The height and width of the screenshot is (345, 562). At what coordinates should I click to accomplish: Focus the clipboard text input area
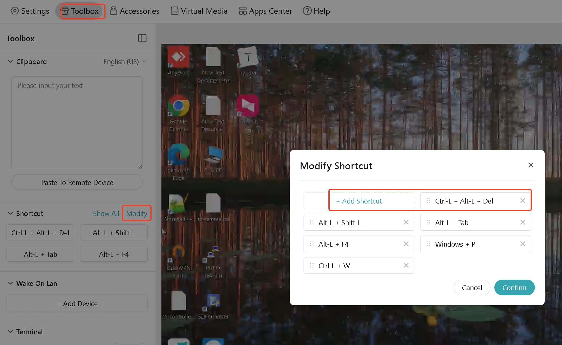(77, 123)
